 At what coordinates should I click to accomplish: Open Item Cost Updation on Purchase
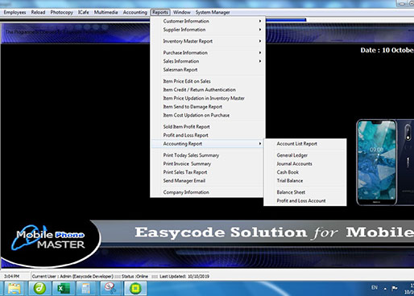(208, 115)
